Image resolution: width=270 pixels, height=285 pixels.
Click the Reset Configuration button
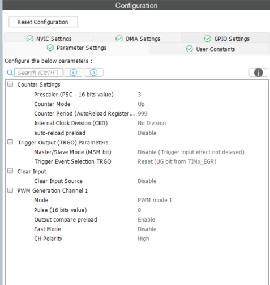click(x=43, y=22)
